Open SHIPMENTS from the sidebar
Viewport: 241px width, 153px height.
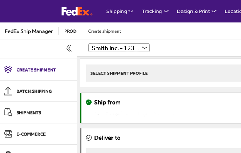tap(29, 112)
